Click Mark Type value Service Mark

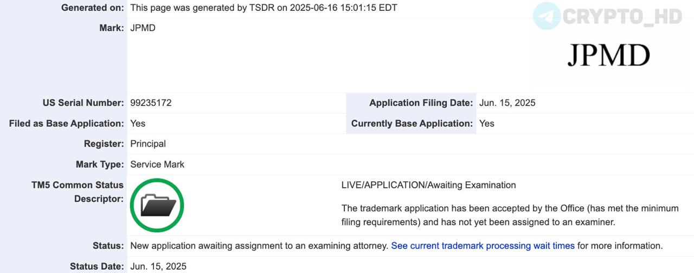157,164
